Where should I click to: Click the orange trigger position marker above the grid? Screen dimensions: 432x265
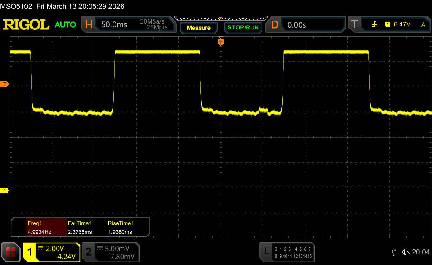click(220, 42)
